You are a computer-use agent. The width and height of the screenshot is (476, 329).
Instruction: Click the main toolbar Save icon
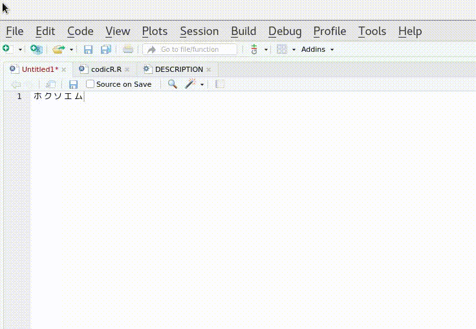(88, 49)
